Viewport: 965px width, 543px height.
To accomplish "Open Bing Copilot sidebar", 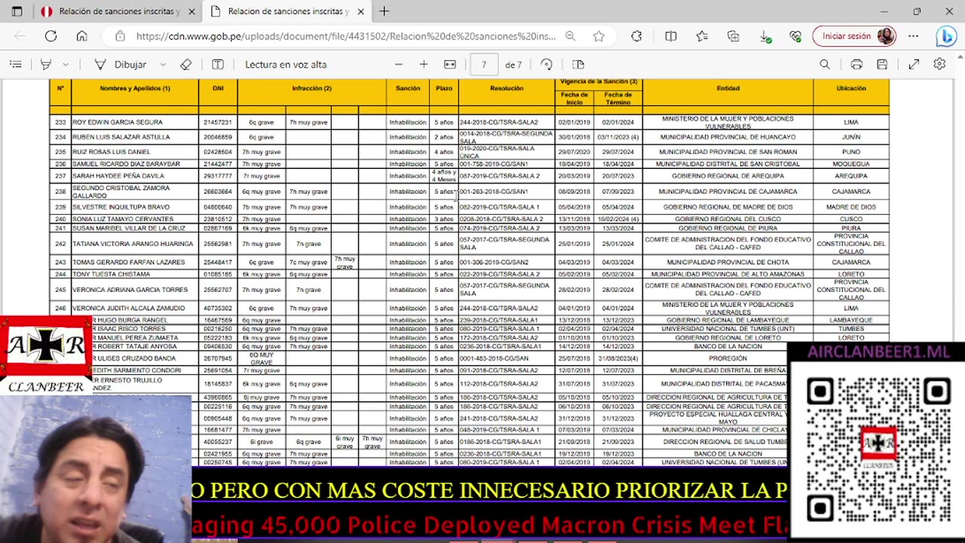I will (946, 35).
